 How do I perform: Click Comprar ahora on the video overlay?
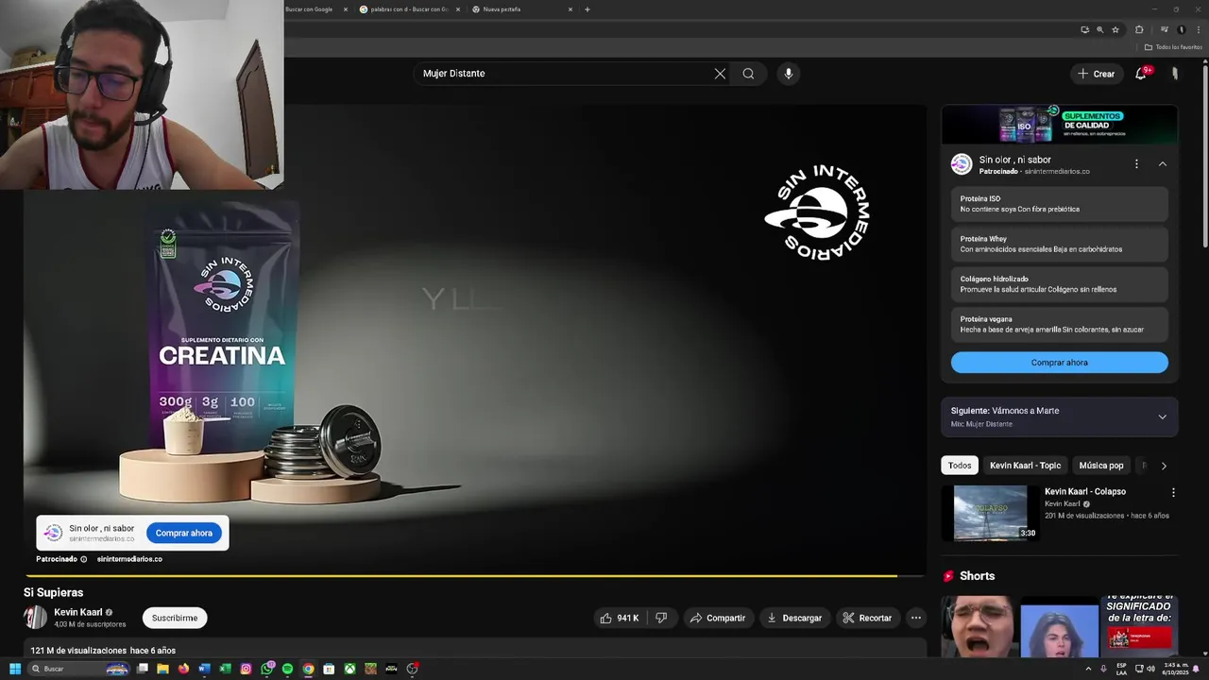coord(184,533)
